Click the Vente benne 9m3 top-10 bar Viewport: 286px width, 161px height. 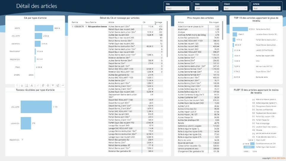[x=240, y=29]
